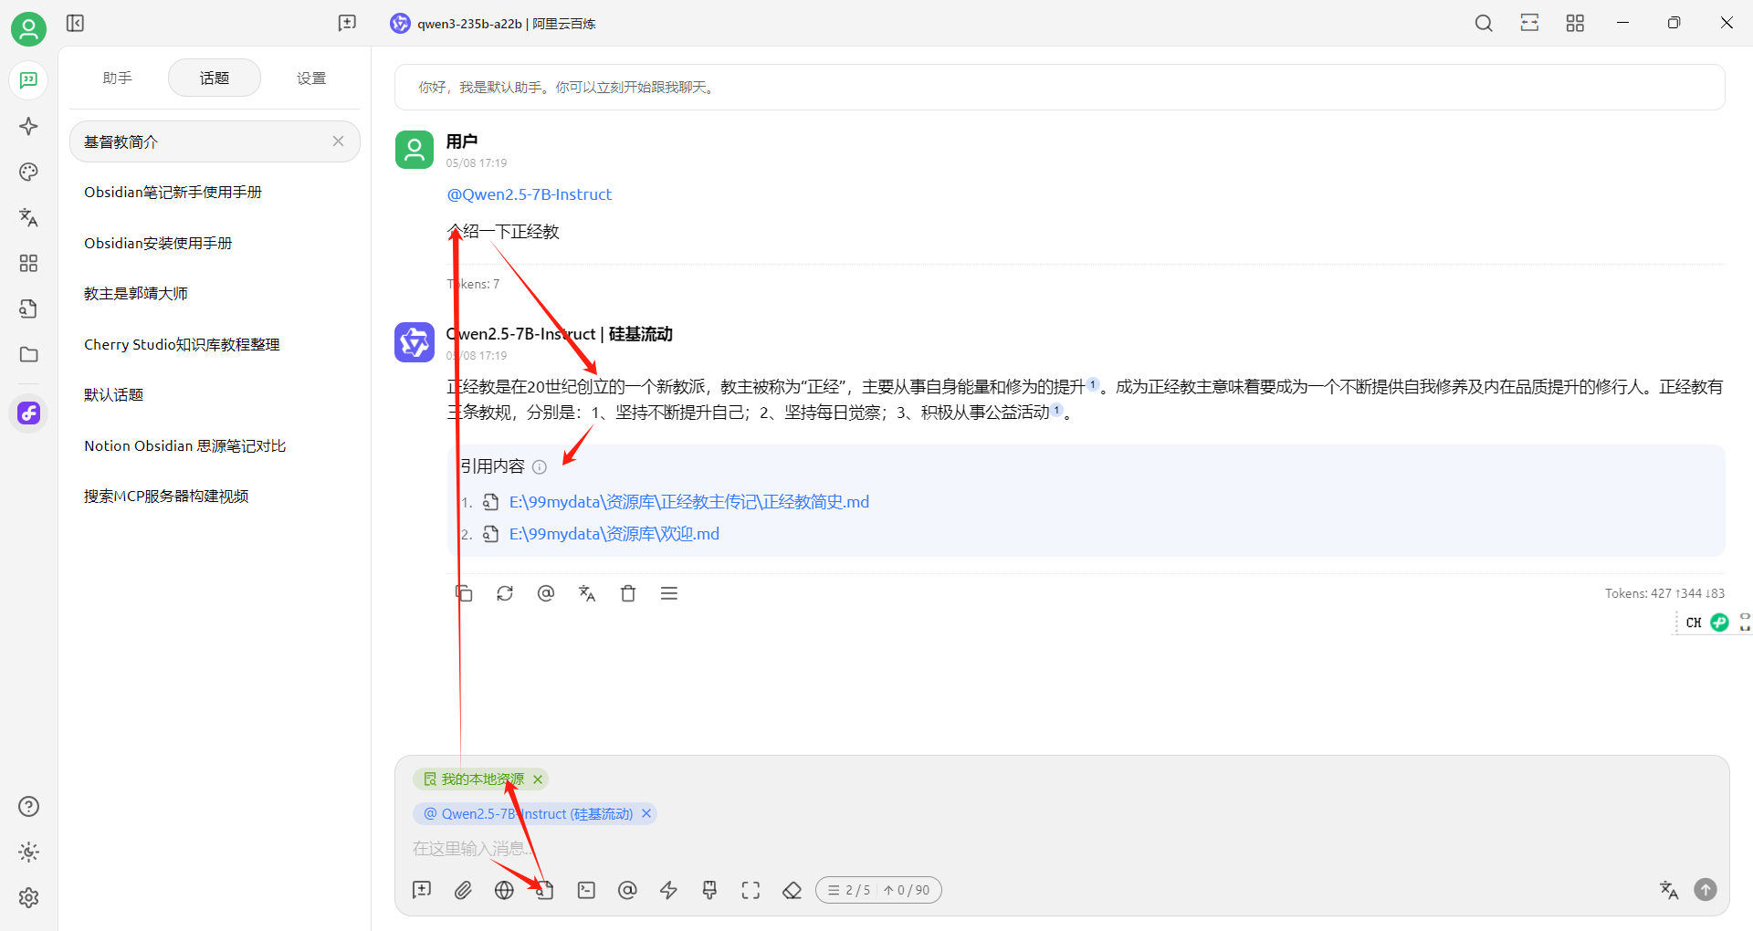Open the files folder icon in sidebar
The width and height of the screenshot is (1753, 931).
click(x=28, y=354)
